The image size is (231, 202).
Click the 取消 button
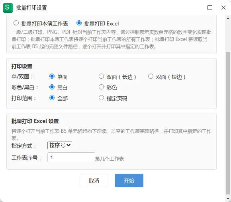tap(94, 181)
